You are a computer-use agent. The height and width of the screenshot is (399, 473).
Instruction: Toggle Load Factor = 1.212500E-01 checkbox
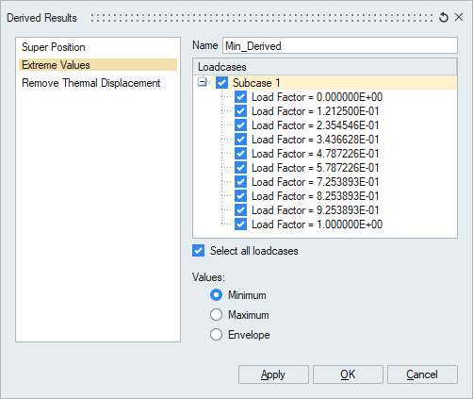click(240, 111)
